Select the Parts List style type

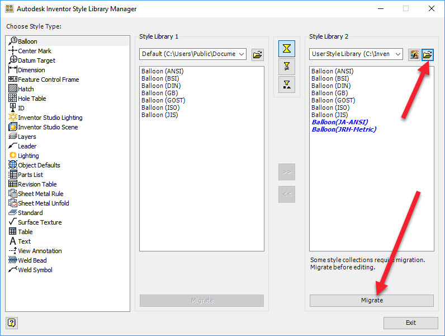pyautogui.click(x=26, y=175)
